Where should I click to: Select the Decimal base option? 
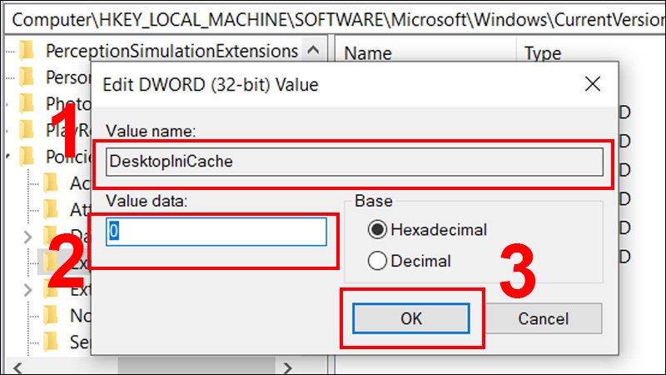[x=410, y=261]
